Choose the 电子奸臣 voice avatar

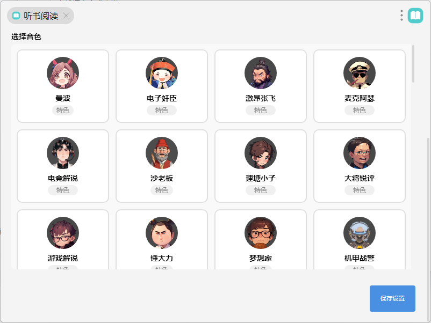coord(162,73)
